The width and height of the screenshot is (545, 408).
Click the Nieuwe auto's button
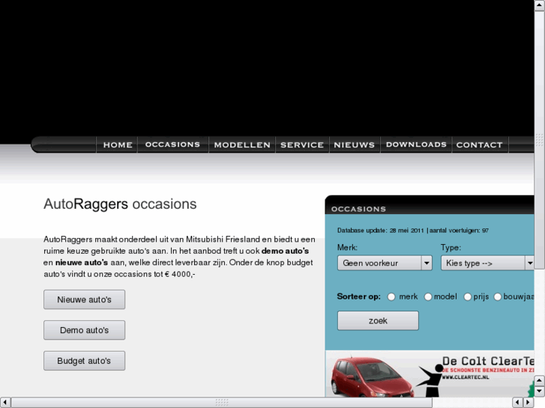85,299
